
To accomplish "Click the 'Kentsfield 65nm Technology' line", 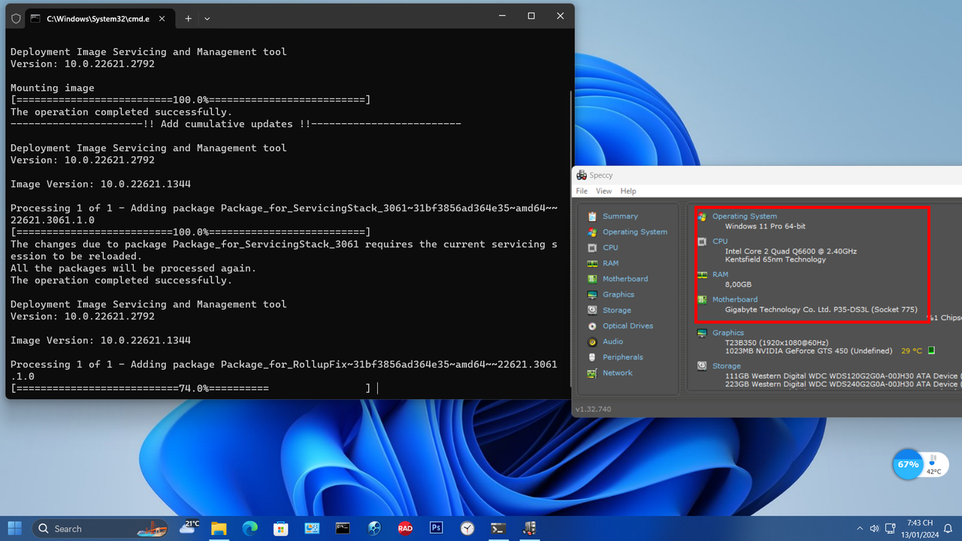I will (775, 260).
